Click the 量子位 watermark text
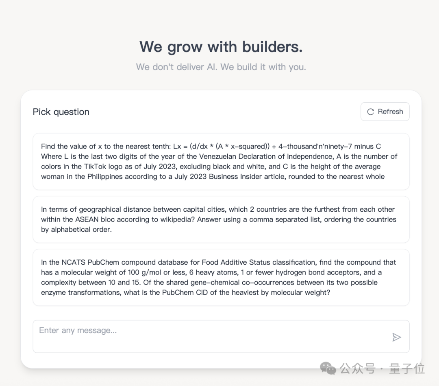The height and width of the screenshot is (386, 439). pos(407,368)
